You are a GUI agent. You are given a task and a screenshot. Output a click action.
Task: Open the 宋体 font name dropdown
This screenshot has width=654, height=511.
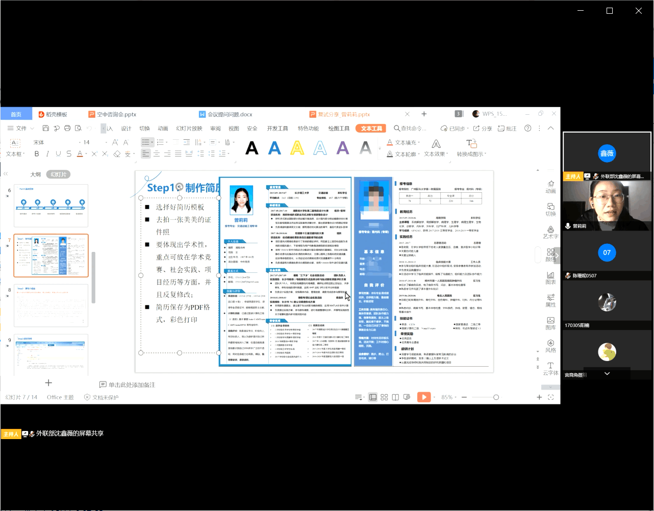click(x=54, y=142)
